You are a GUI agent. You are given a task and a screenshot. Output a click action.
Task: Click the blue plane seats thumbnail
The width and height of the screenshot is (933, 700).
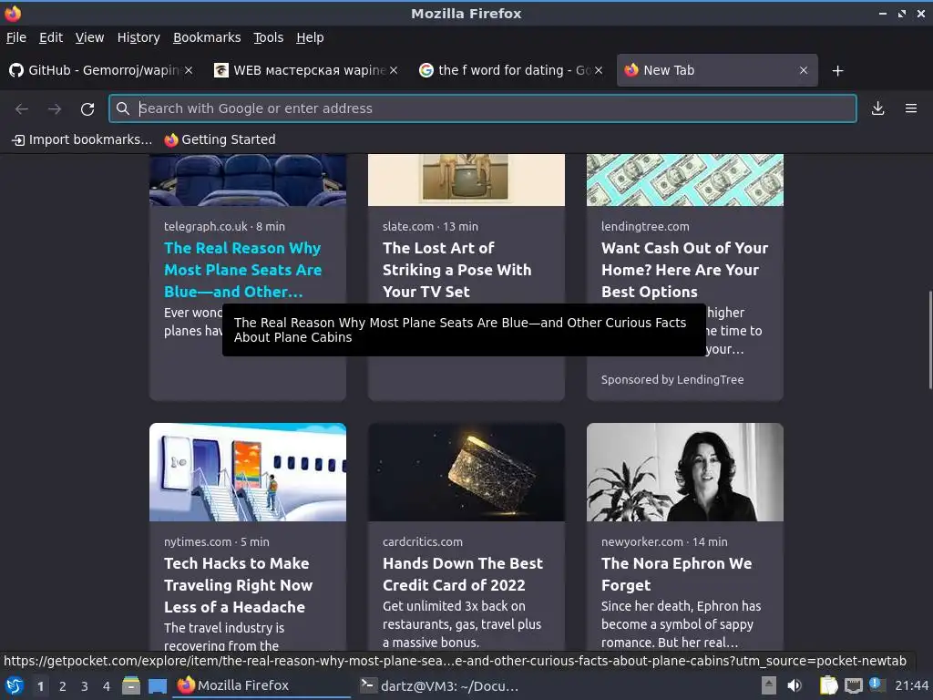click(x=248, y=180)
